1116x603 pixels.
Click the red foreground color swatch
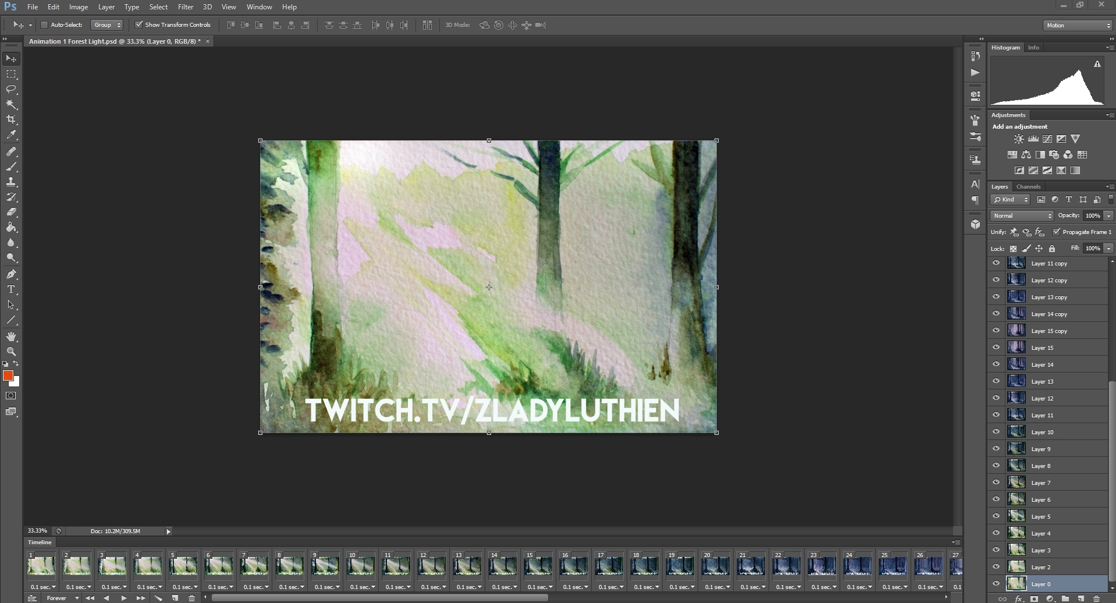[8, 375]
